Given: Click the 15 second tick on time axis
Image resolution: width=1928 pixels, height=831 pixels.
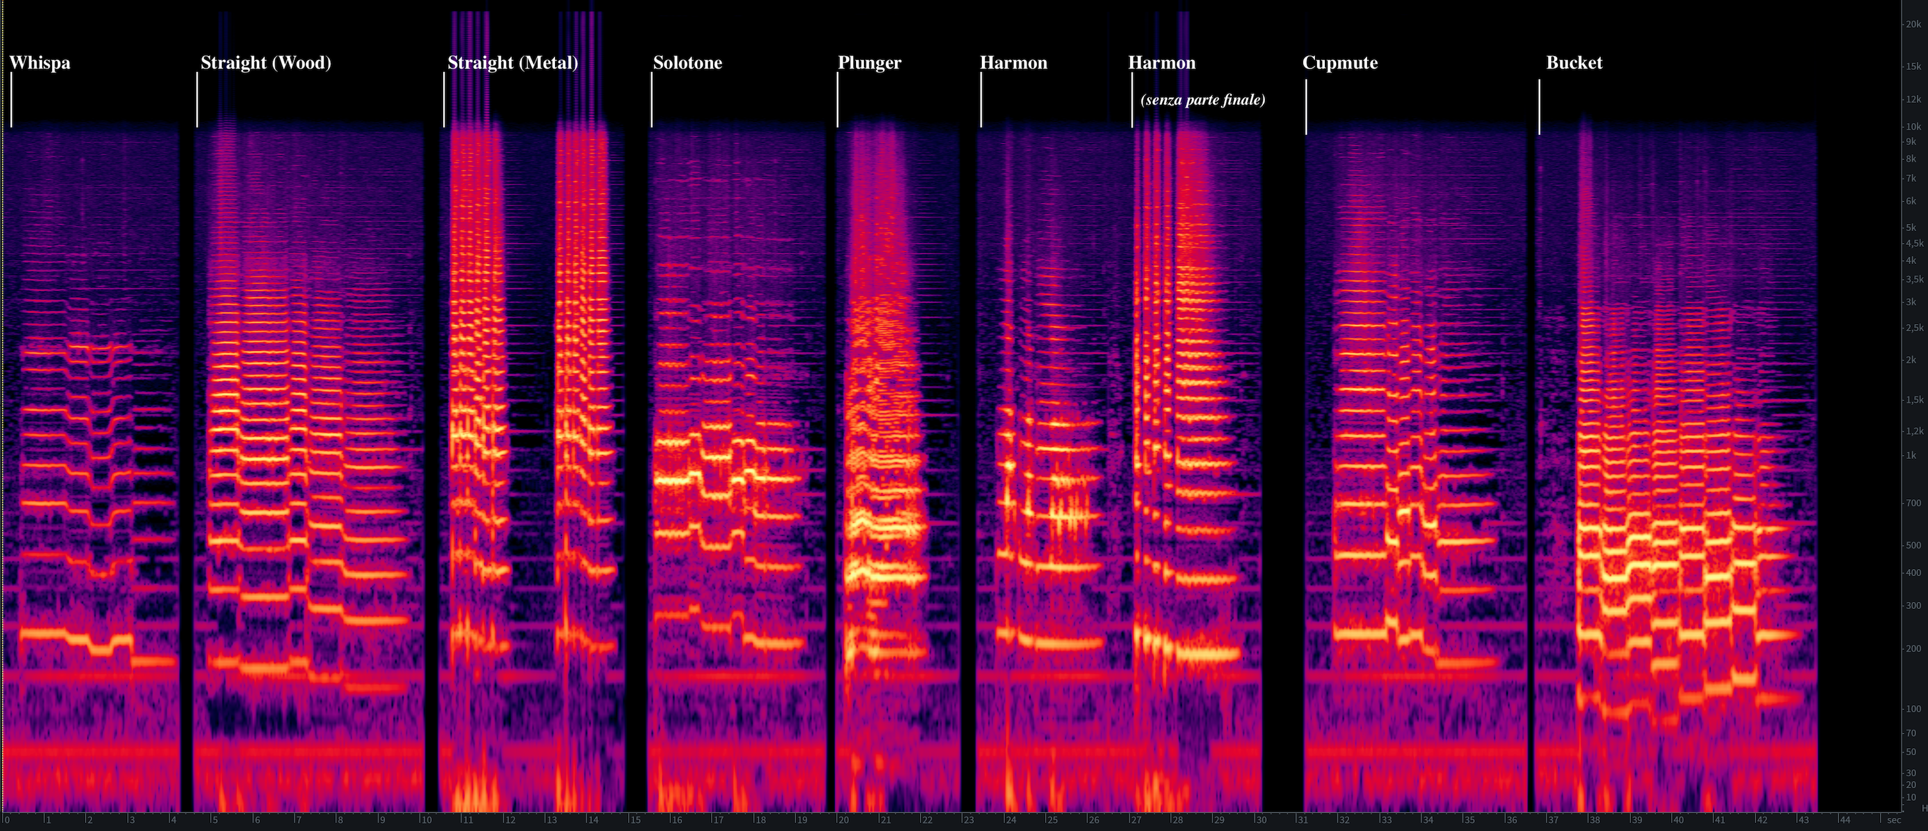Looking at the screenshot, I should click(634, 820).
